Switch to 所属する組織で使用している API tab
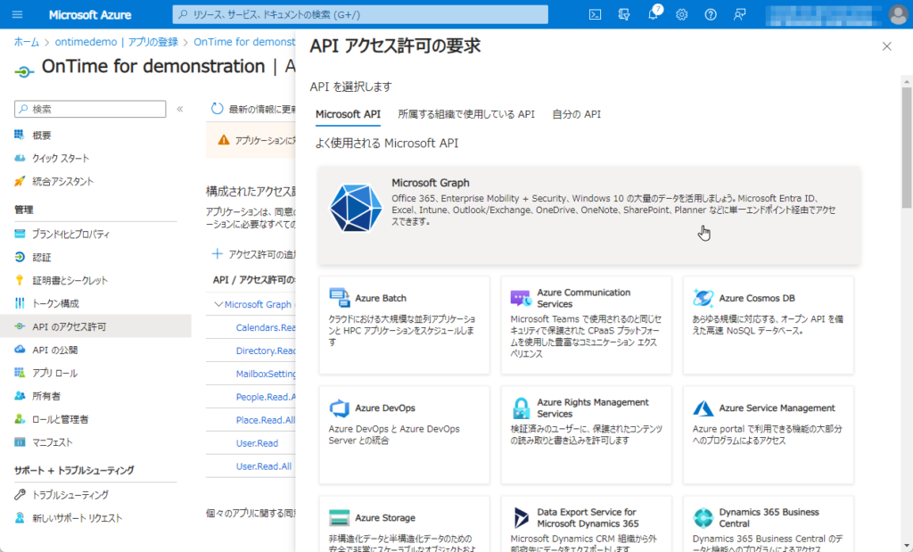 465,114
